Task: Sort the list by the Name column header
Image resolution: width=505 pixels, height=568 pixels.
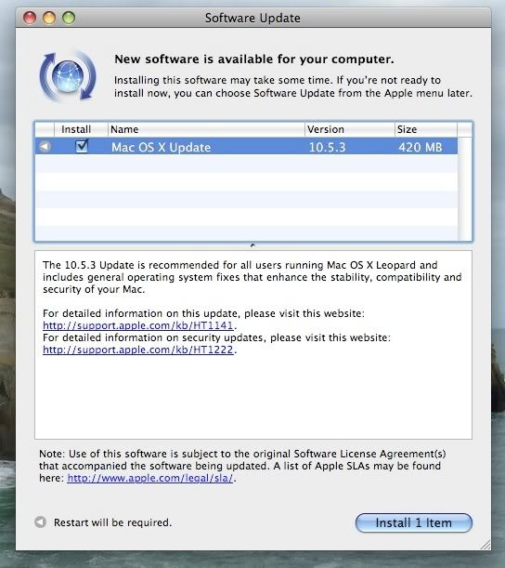Action: coord(206,129)
